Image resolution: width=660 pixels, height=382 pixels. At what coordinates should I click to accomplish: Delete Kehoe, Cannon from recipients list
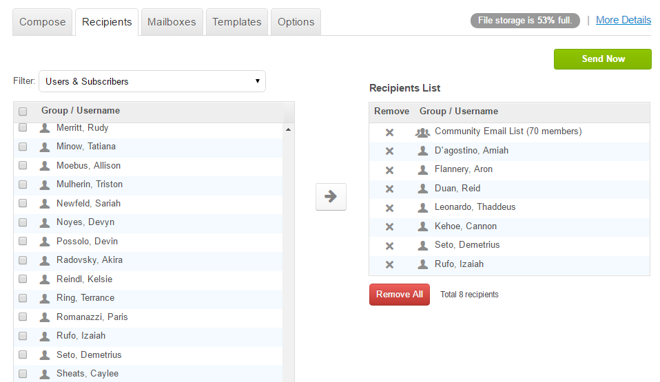(x=389, y=227)
